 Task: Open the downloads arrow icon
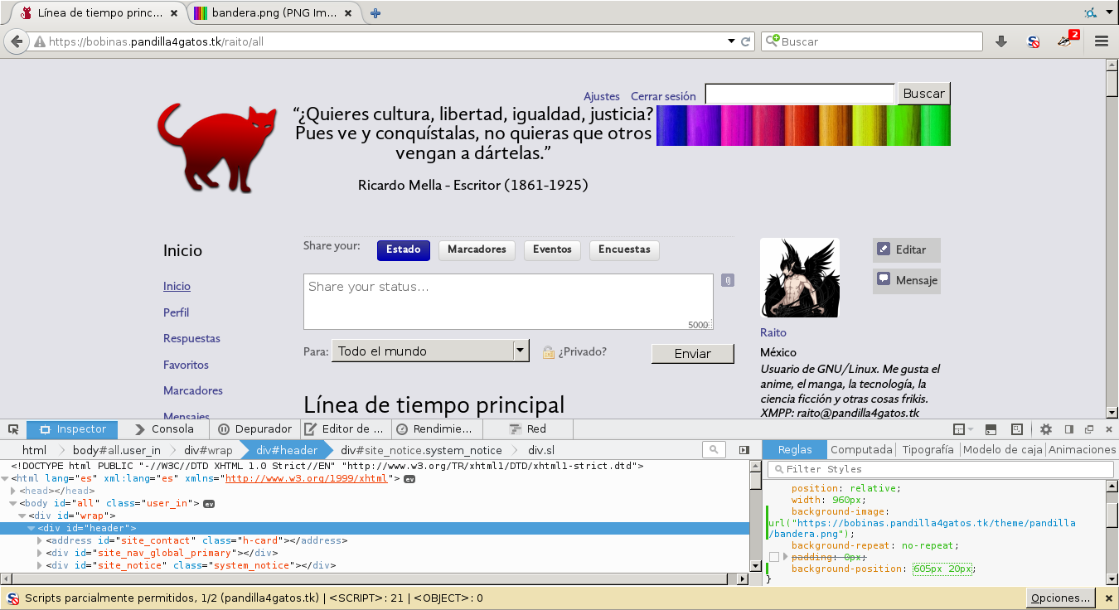1001,41
